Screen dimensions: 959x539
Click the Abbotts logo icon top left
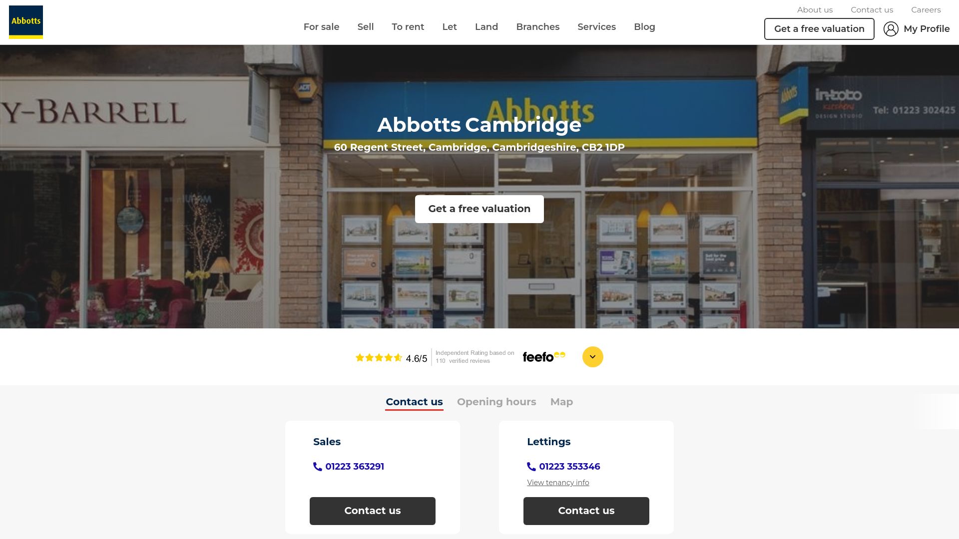[x=25, y=22]
